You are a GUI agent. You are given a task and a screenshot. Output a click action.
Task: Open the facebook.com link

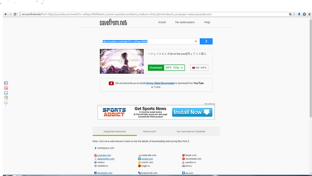[x=105, y=173]
